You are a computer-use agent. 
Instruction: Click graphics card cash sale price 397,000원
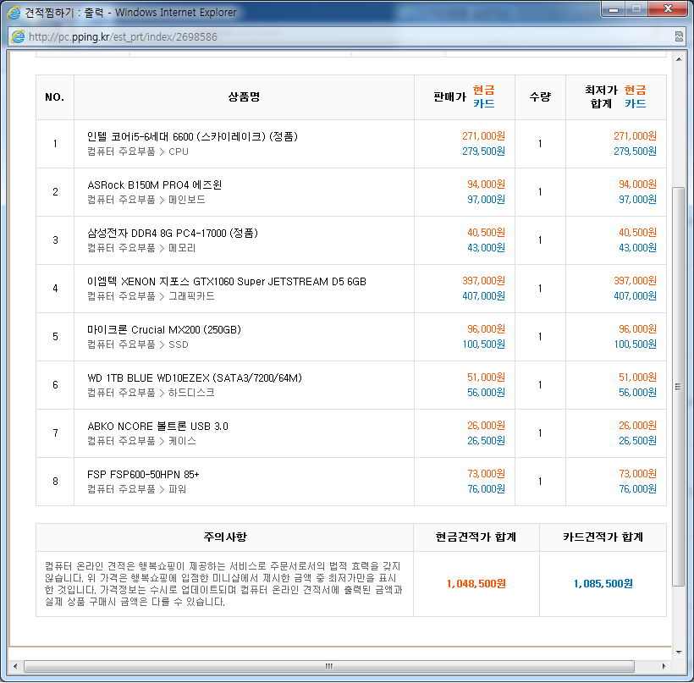click(x=483, y=281)
